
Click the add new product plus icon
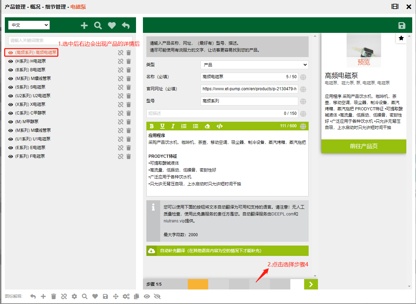84,25
